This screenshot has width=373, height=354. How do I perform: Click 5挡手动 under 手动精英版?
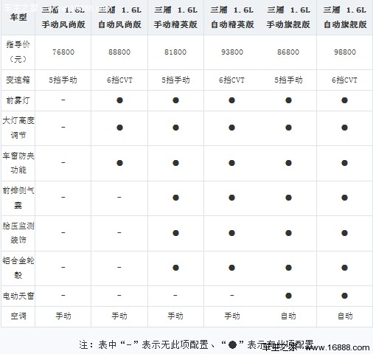(x=175, y=80)
